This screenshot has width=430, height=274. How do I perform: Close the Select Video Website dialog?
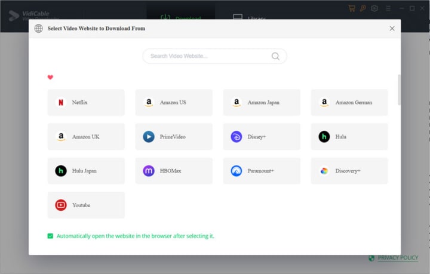pyautogui.click(x=392, y=29)
